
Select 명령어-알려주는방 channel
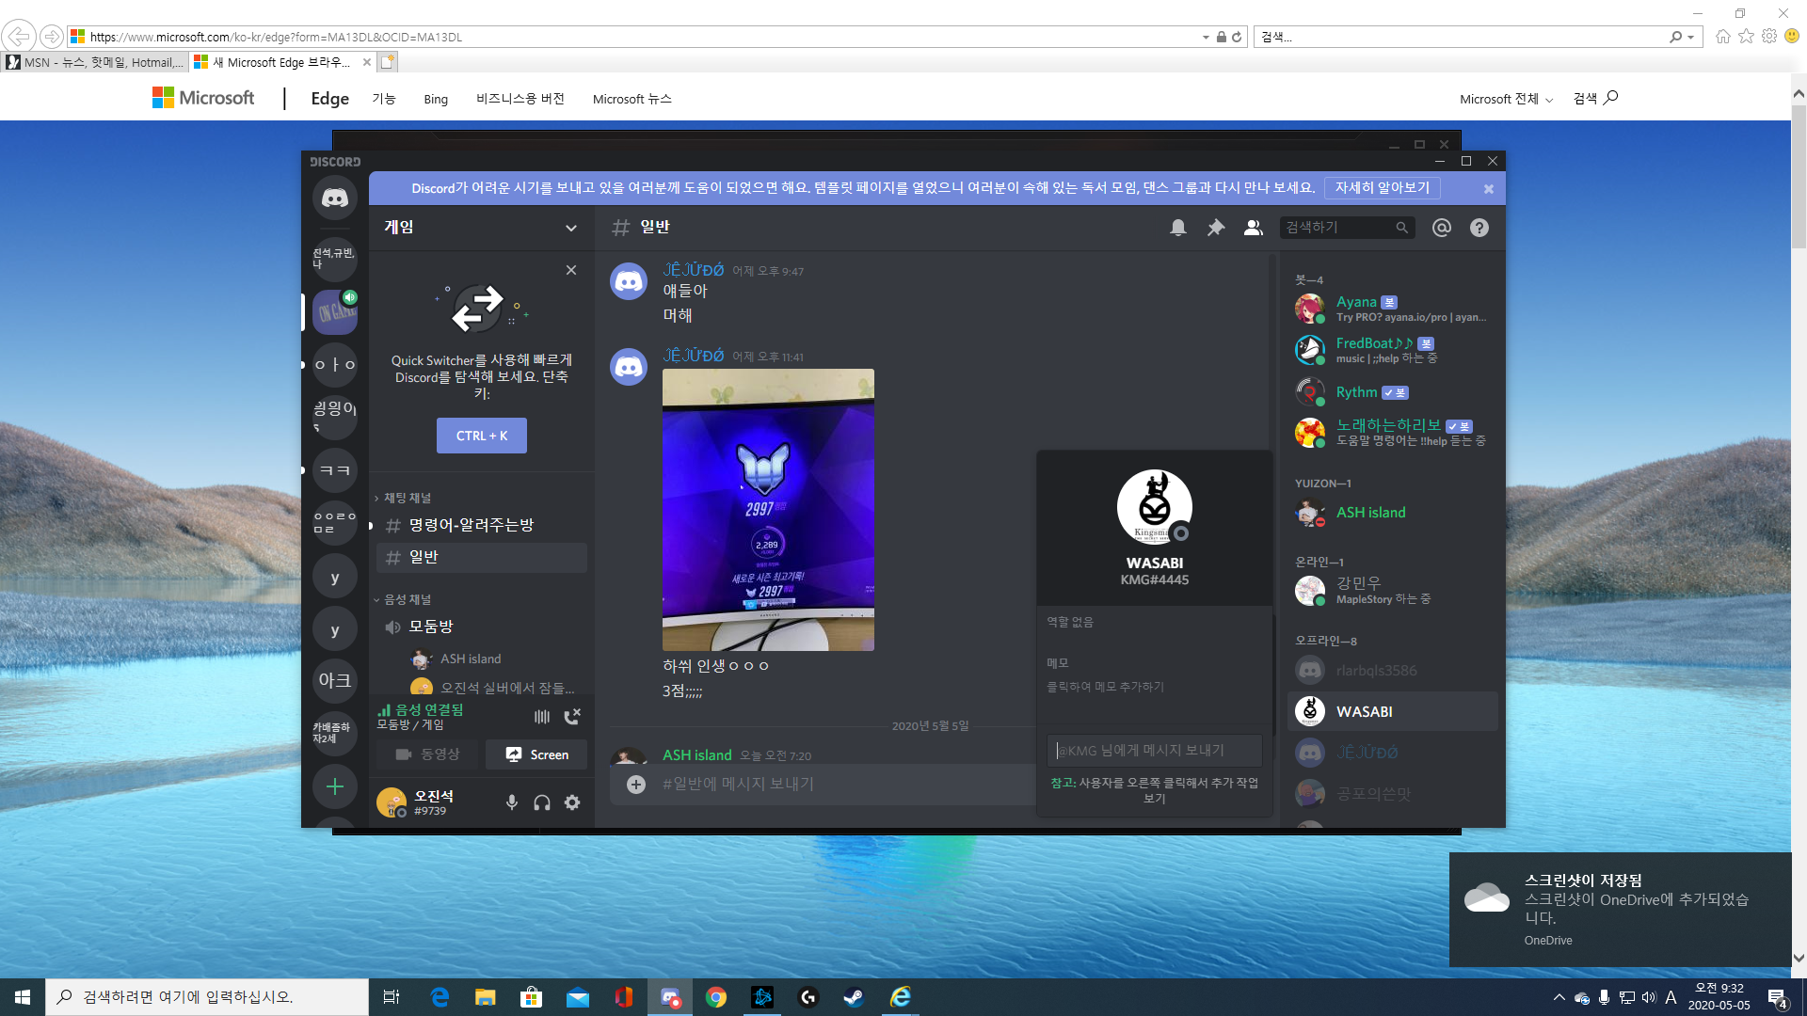point(471,525)
